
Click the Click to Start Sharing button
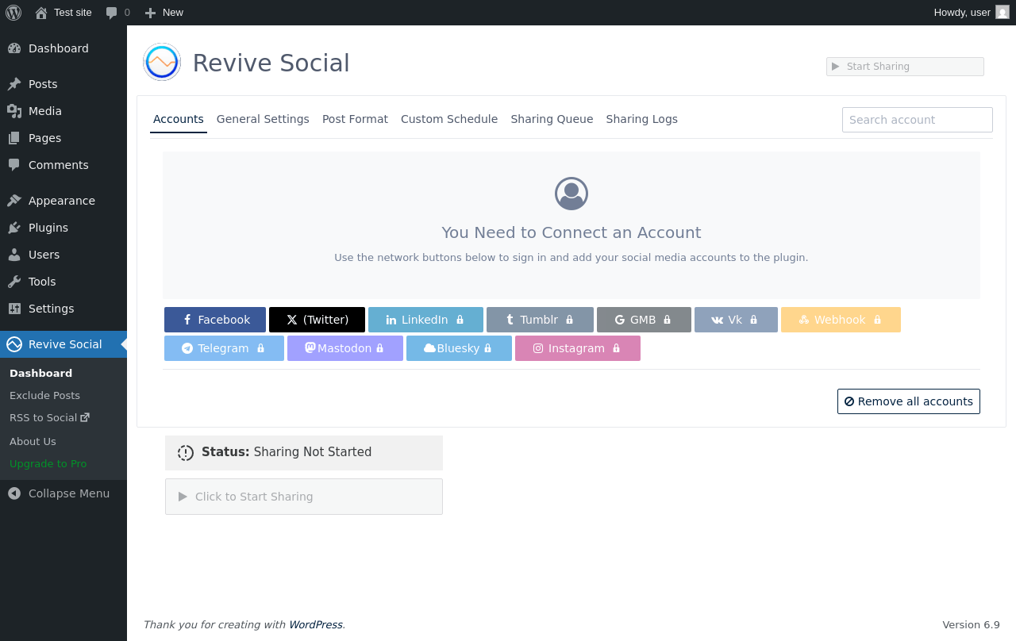pyautogui.click(x=303, y=497)
